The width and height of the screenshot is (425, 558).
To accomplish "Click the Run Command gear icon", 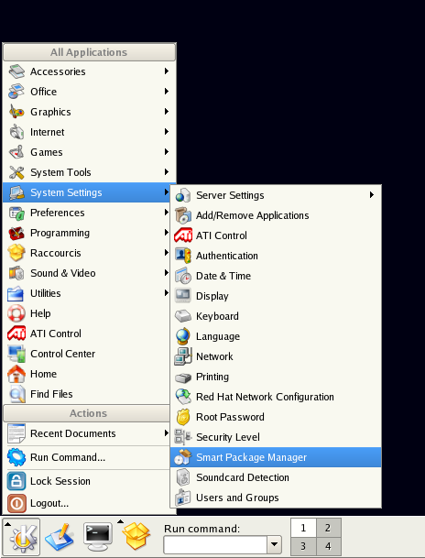I will (x=16, y=457).
